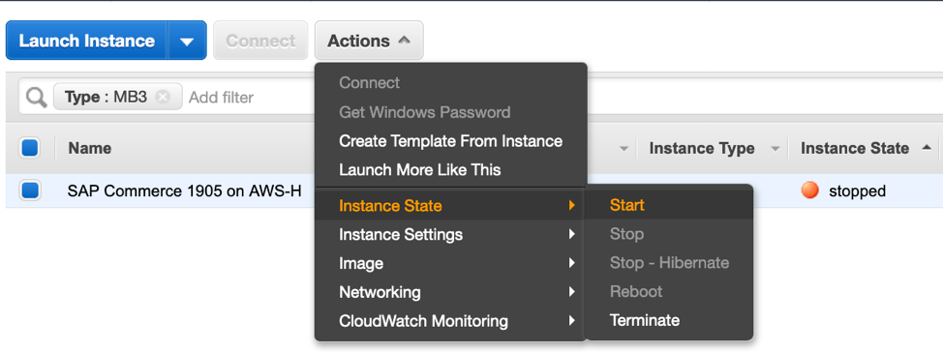943x352 pixels.
Task: Expand CloudWatch Monitoring submenu
Action: pyautogui.click(x=450, y=321)
